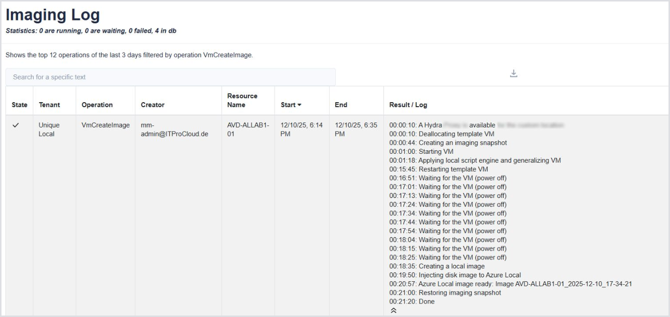Click the 6:14 PM start time cell
The image size is (670, 317).
click(301, 130)
